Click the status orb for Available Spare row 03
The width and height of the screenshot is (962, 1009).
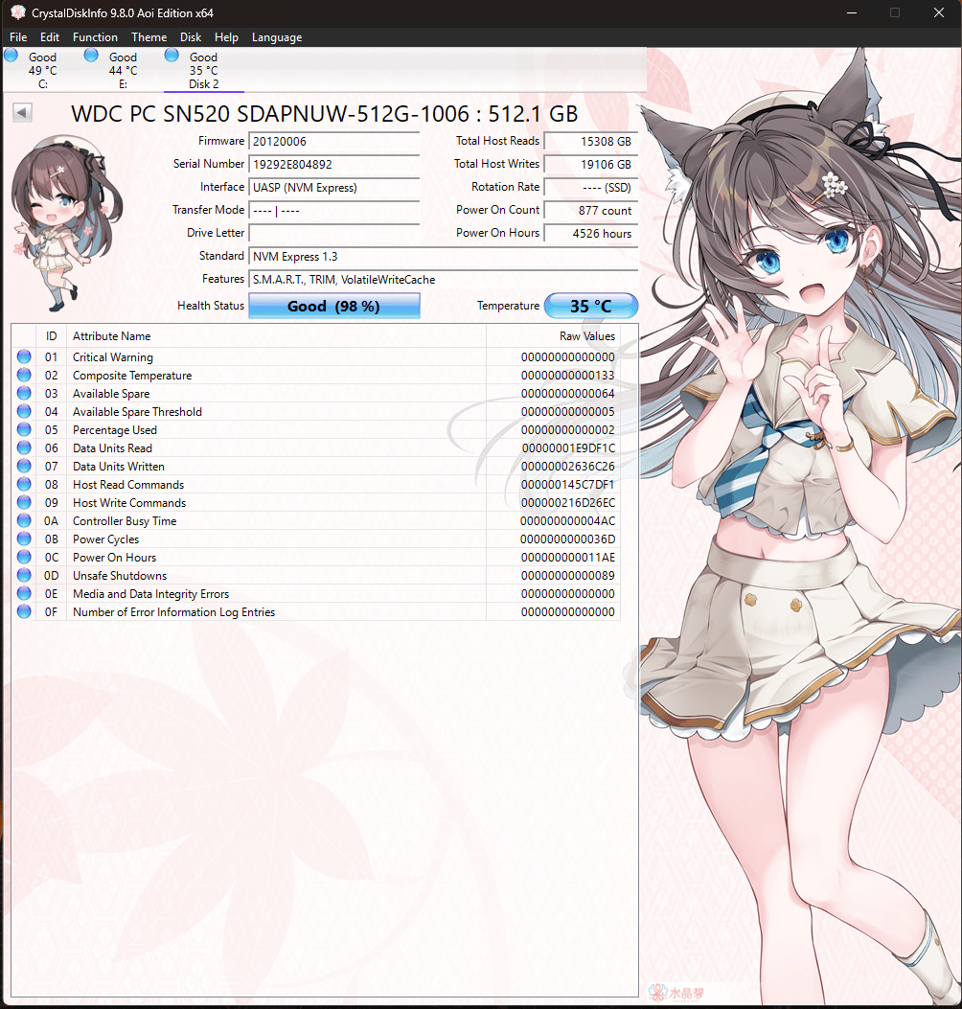pyautogui.click(x=25, y=393)
